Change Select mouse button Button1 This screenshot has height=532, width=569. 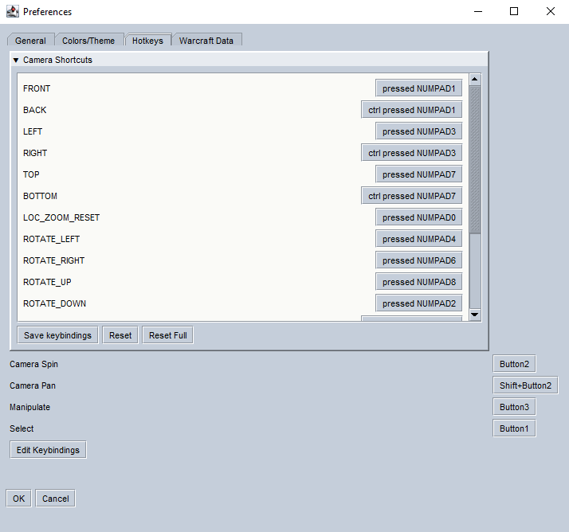tap(514, 428)
